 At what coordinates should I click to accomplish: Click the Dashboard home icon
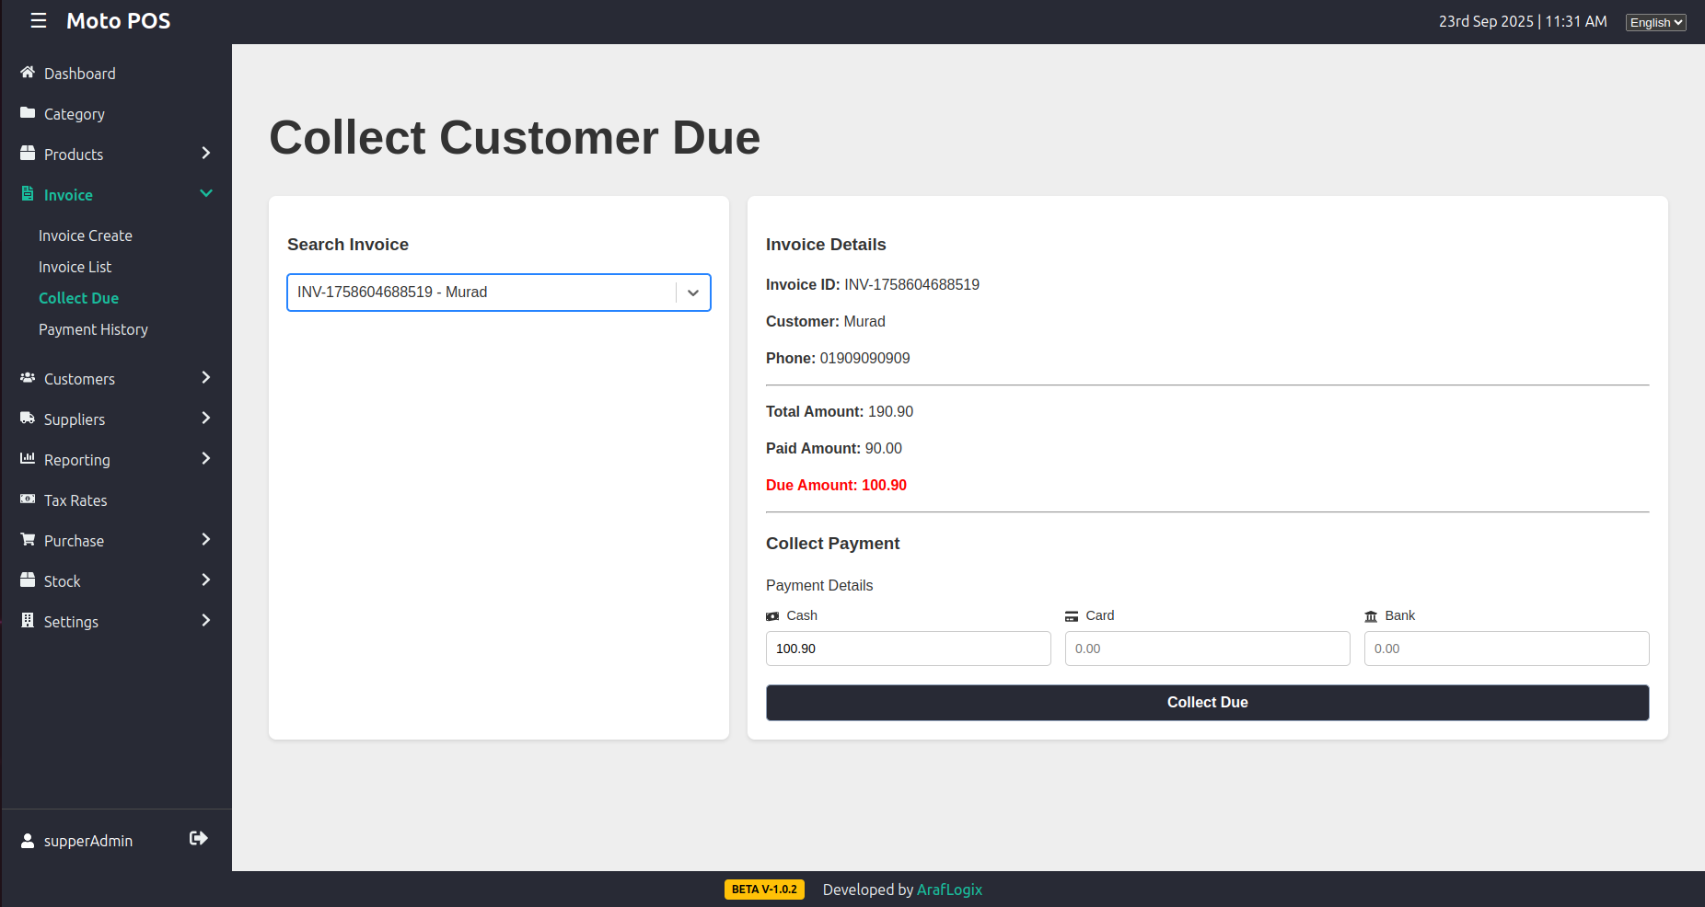pos(28,73)
